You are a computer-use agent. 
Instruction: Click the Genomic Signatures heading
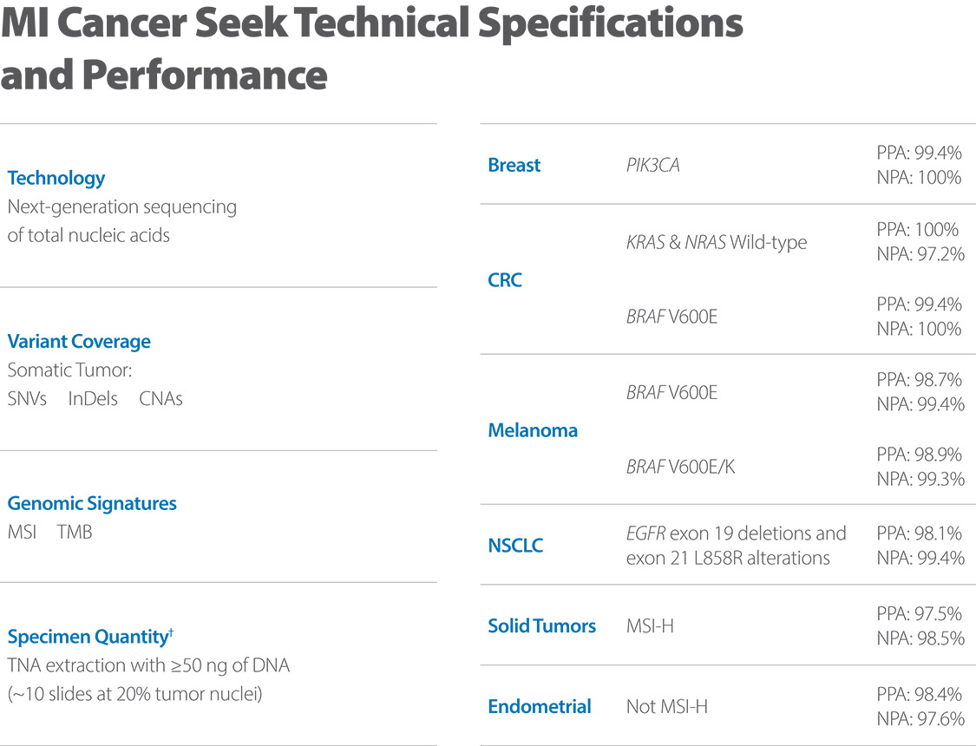tap(92, 503)
